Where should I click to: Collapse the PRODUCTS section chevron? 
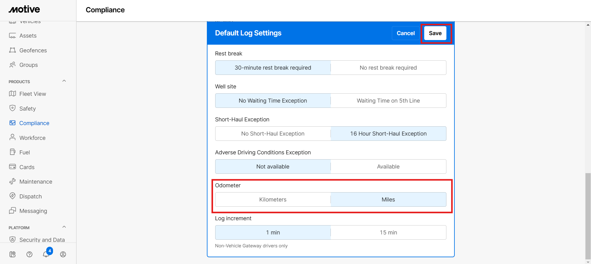(x=64, y=81)
